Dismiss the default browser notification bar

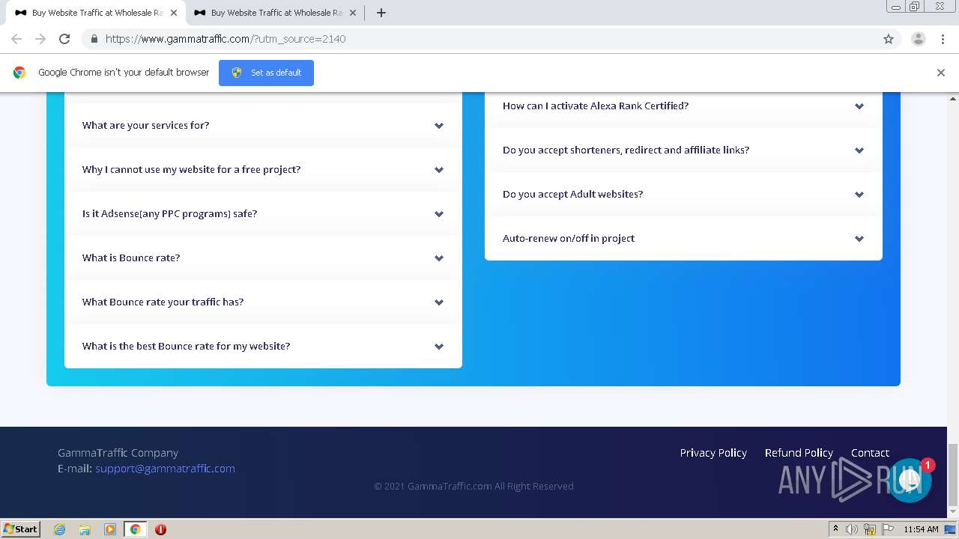point(941,73)
